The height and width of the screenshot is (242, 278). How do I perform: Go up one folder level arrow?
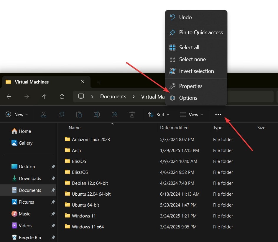click(x=44, y=97)
